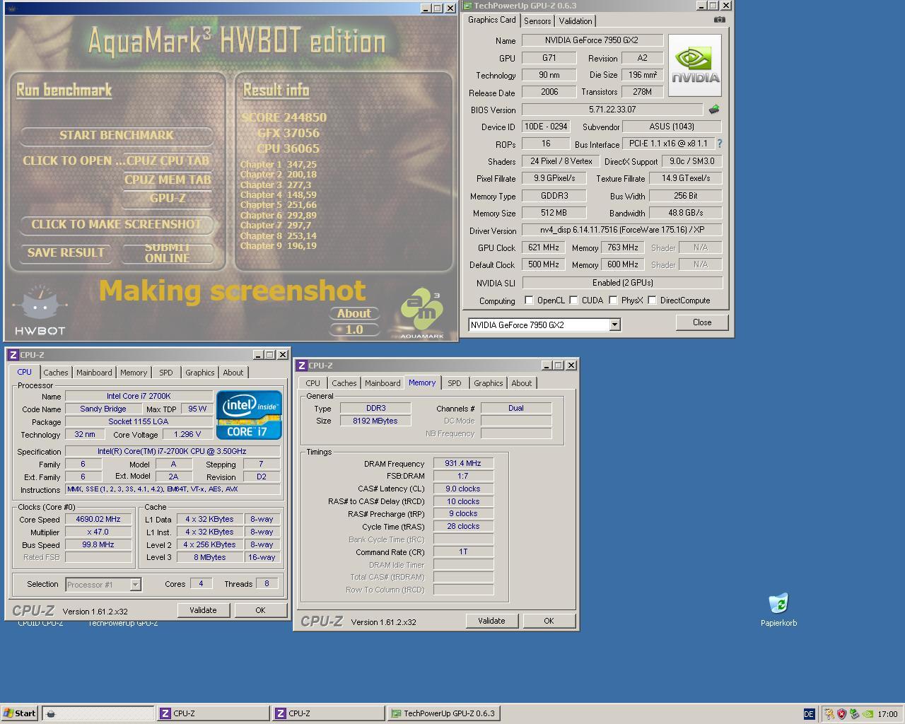Click the BIOS Version field 5.71.22.33.07
Viewport: 905px width, 724px height.
tap(612, 110)
